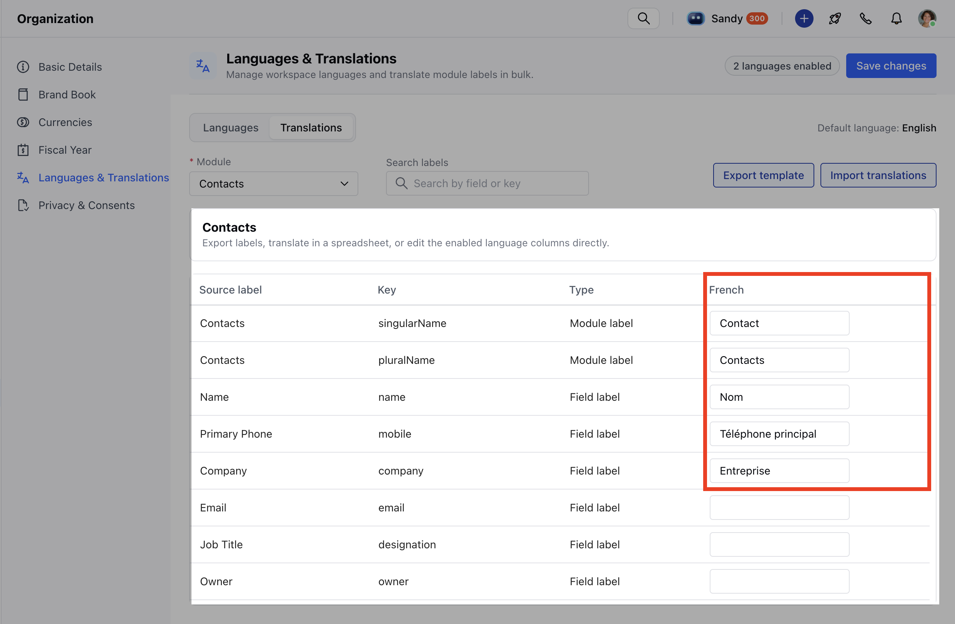Click the 'owner' key cell
This screenshot has height=624, width=955.
393,581
